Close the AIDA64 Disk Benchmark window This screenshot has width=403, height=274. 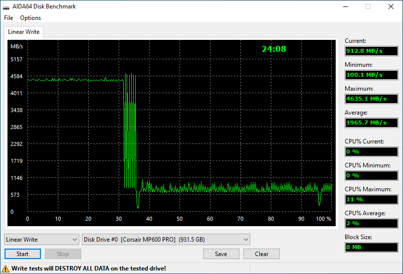coord(391,6)
